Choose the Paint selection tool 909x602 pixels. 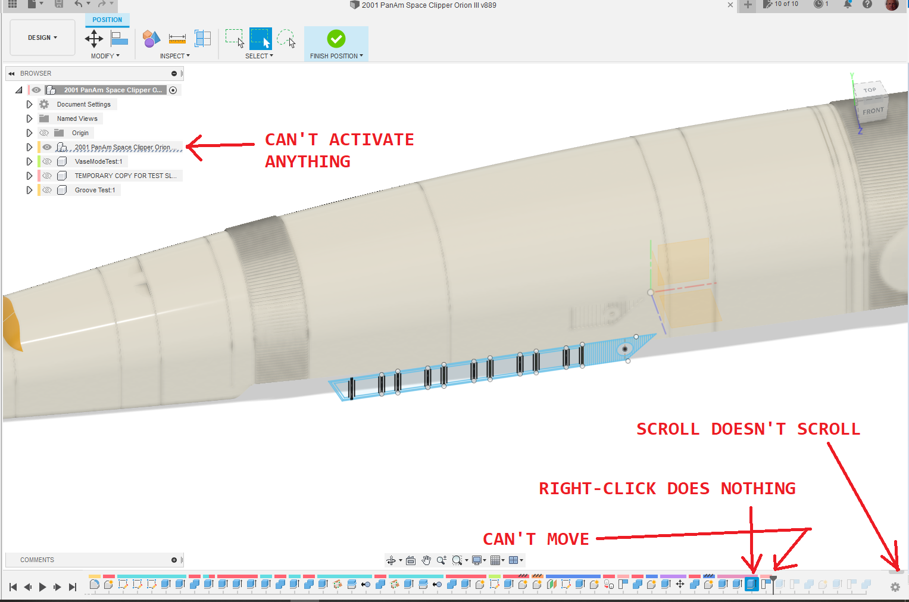coord(286,39)
